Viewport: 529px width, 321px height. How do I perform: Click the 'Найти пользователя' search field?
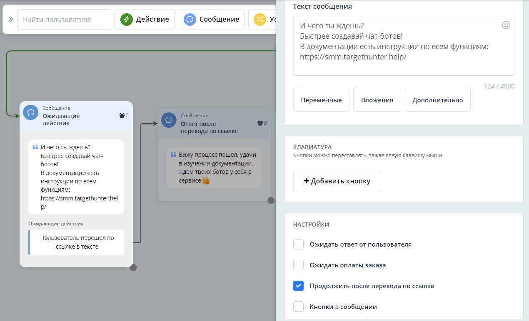coord(64,20)
